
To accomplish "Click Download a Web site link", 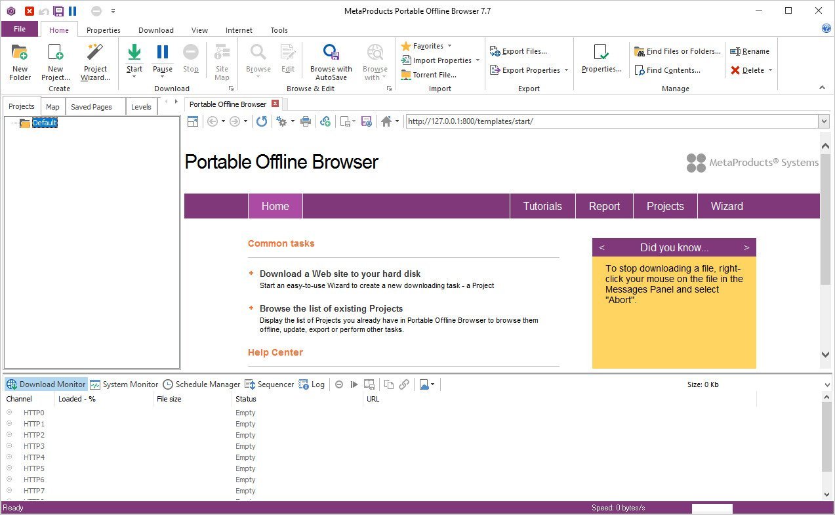I will pyautogui.click(x=340, y=274).
